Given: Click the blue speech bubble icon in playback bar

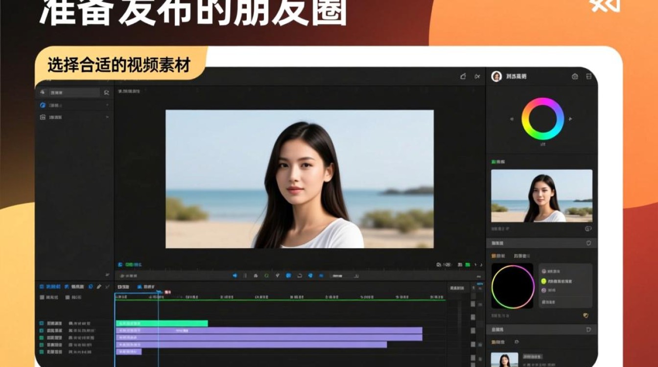Looking at the screenshot, I should 288,275.
